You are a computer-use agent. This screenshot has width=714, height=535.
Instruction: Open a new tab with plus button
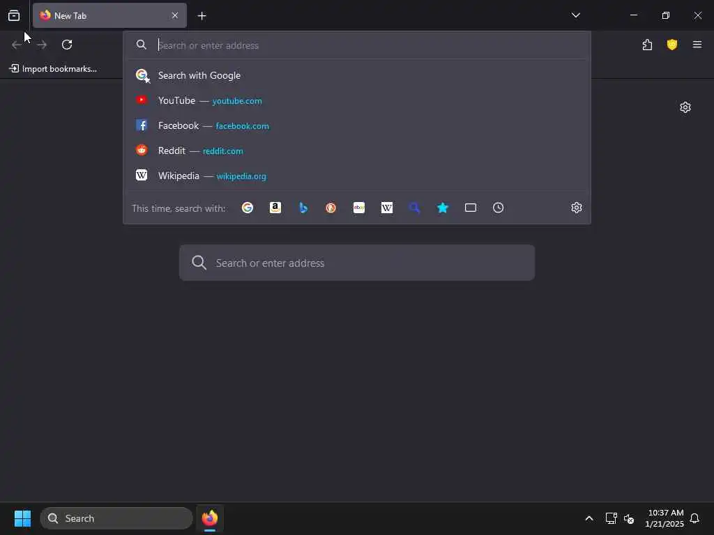click(x=202, y=16)
